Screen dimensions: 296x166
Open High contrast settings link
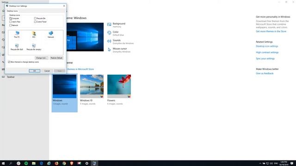click(267, 53)
